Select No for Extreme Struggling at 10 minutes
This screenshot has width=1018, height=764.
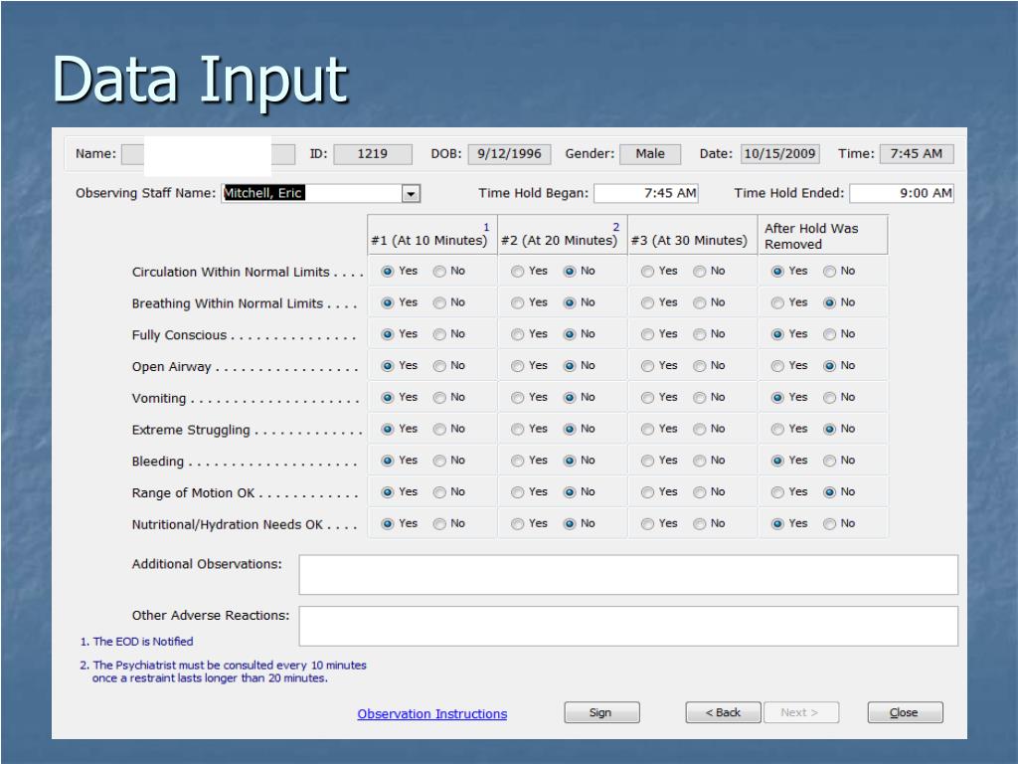pyautogui.click(x=439, y=430)
